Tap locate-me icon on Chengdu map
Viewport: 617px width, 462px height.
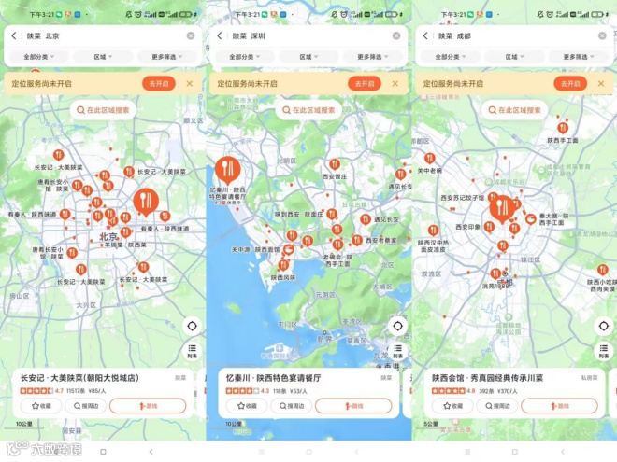coord(604,326)
